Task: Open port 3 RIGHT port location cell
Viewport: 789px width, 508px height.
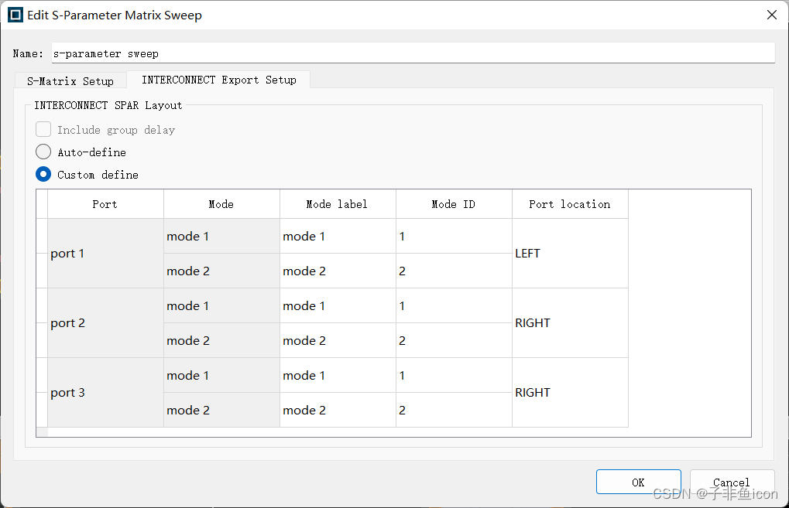Action: (x=570, y=393)
